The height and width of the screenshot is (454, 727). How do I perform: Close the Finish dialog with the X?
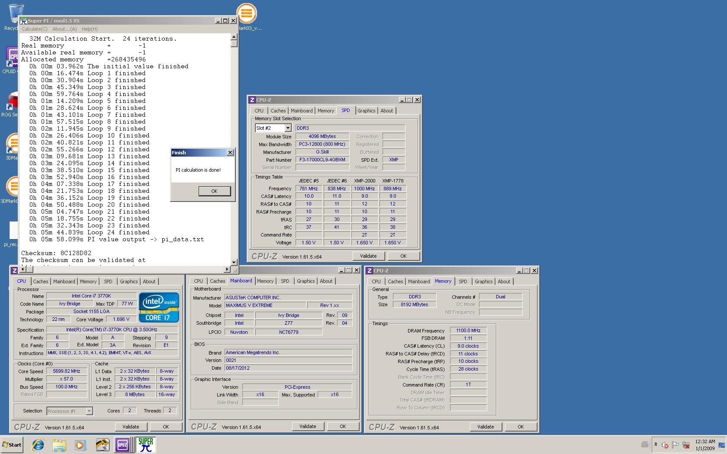point(230,153)
